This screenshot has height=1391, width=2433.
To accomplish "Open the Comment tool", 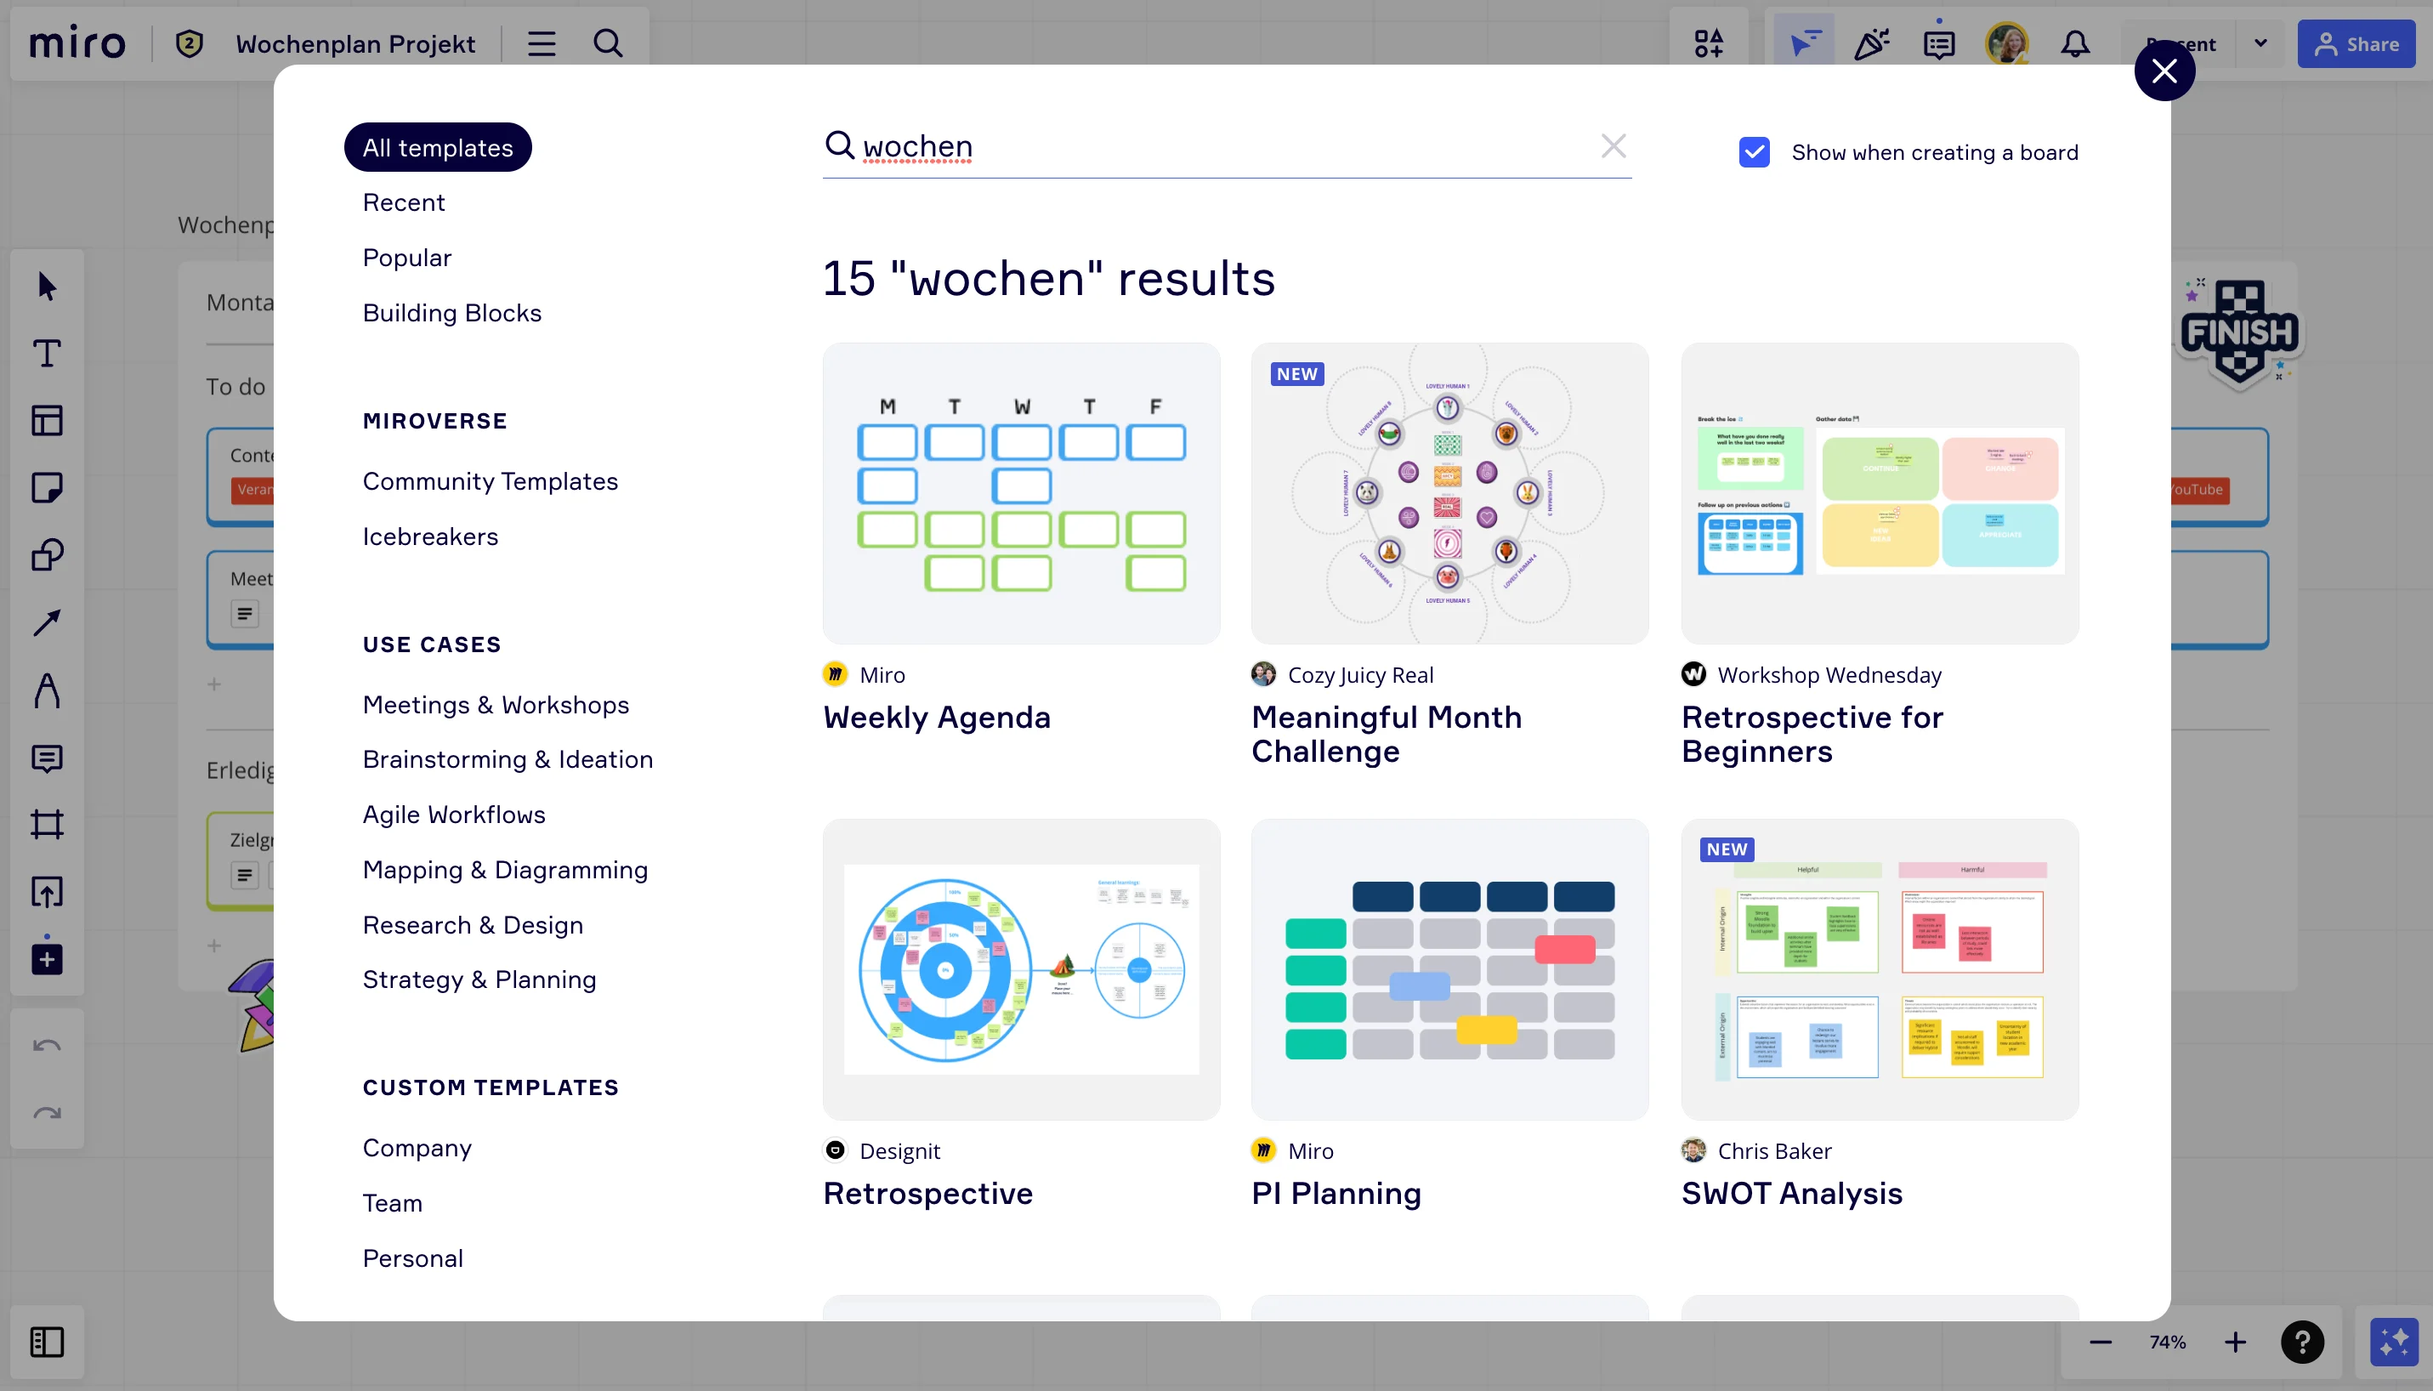I will pos(47,758).
